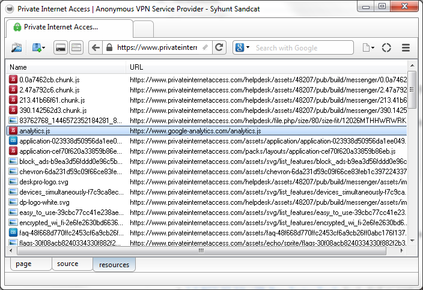Viewport: 423px width, 290px height.
Task: Reload the page with refresh button
Action: (x=219, y=47)
